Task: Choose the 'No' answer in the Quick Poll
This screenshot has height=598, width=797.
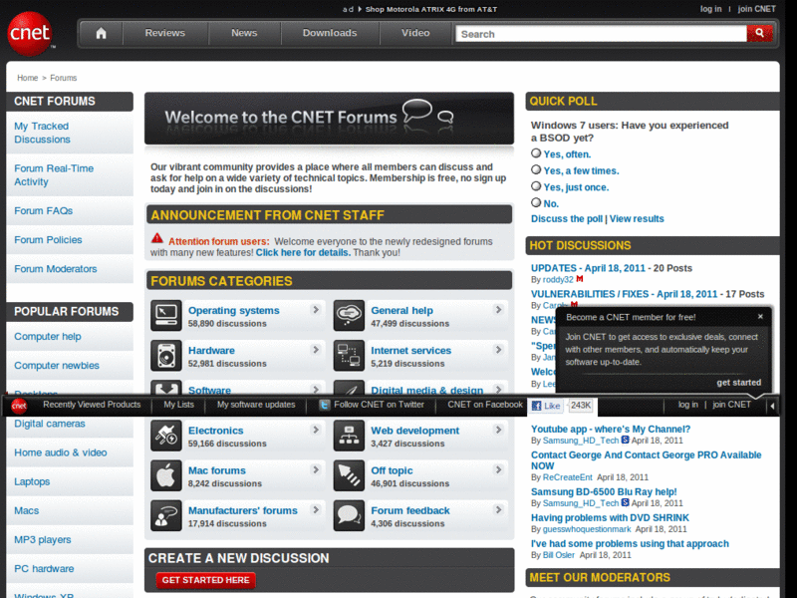Action: pos(536,201)
